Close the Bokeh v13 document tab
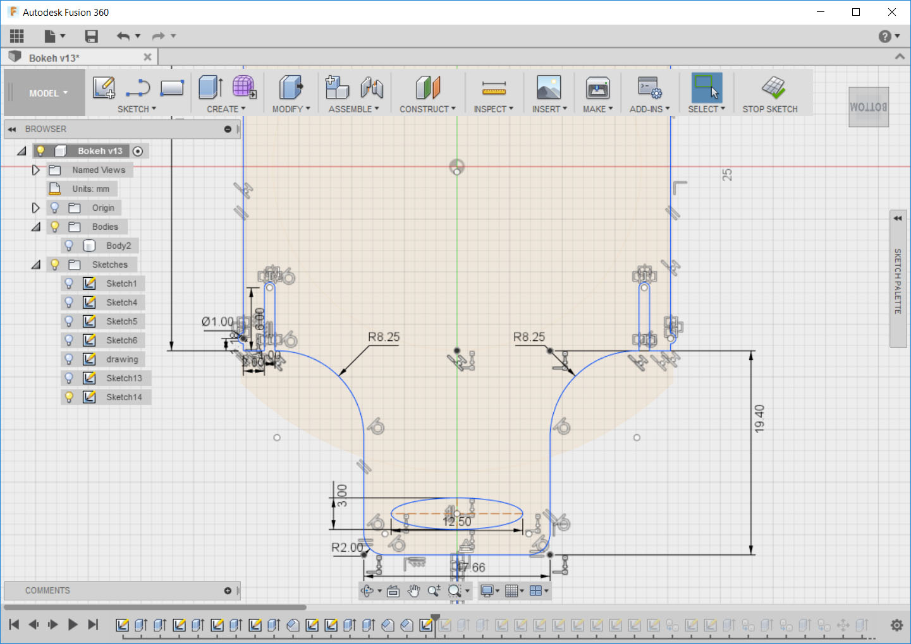 pyautogui.click(x=147, y=57)
